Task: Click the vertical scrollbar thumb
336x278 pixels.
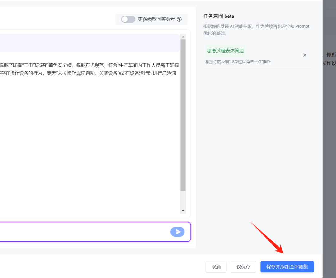Action: (x=183, y=115)
